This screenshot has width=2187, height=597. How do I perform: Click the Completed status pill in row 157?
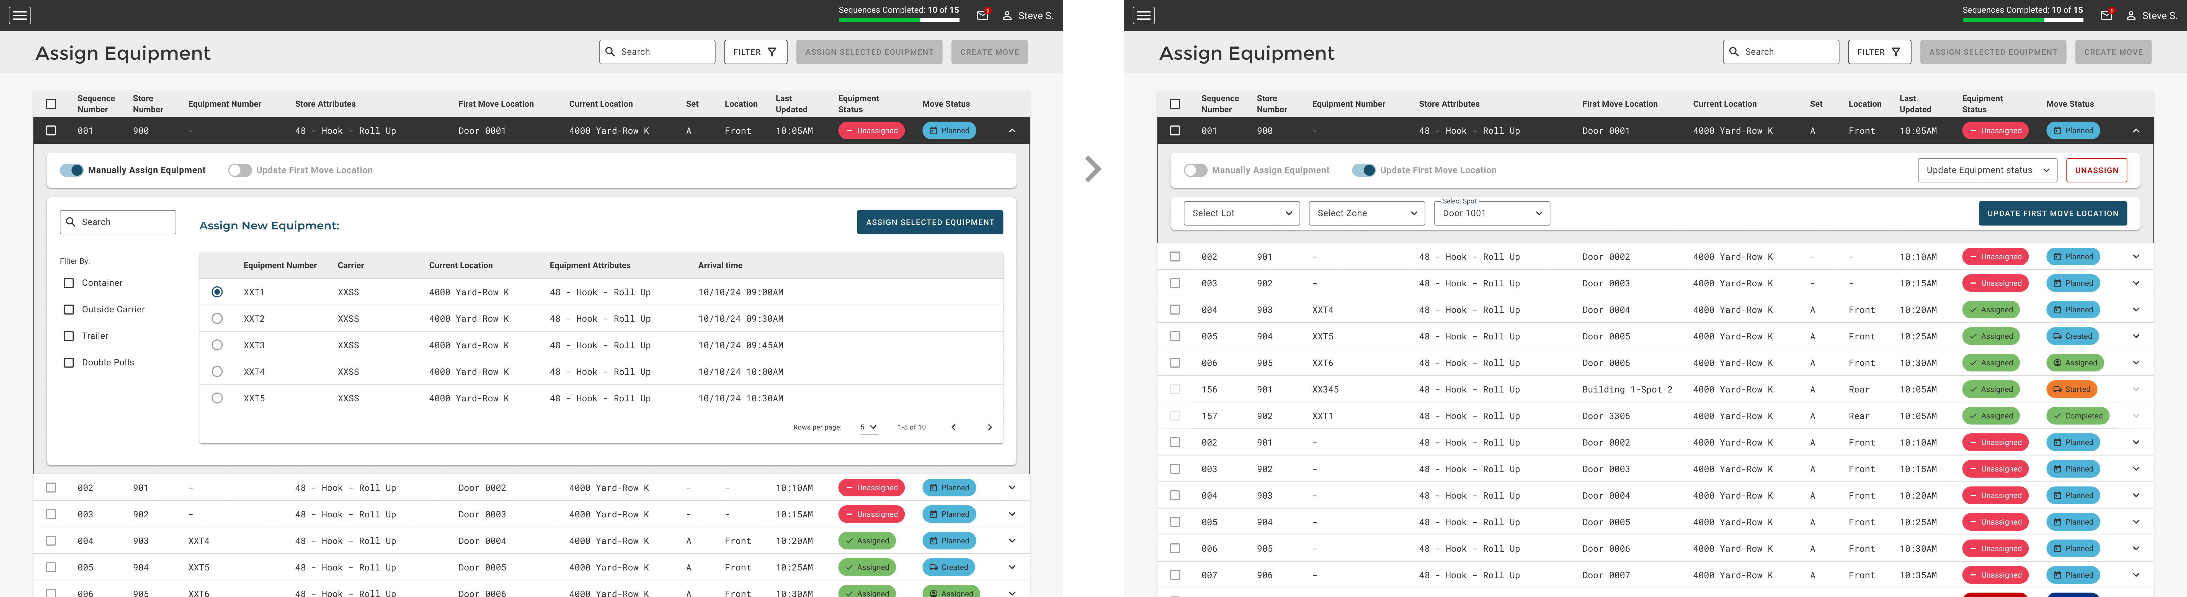[2077, 415]
